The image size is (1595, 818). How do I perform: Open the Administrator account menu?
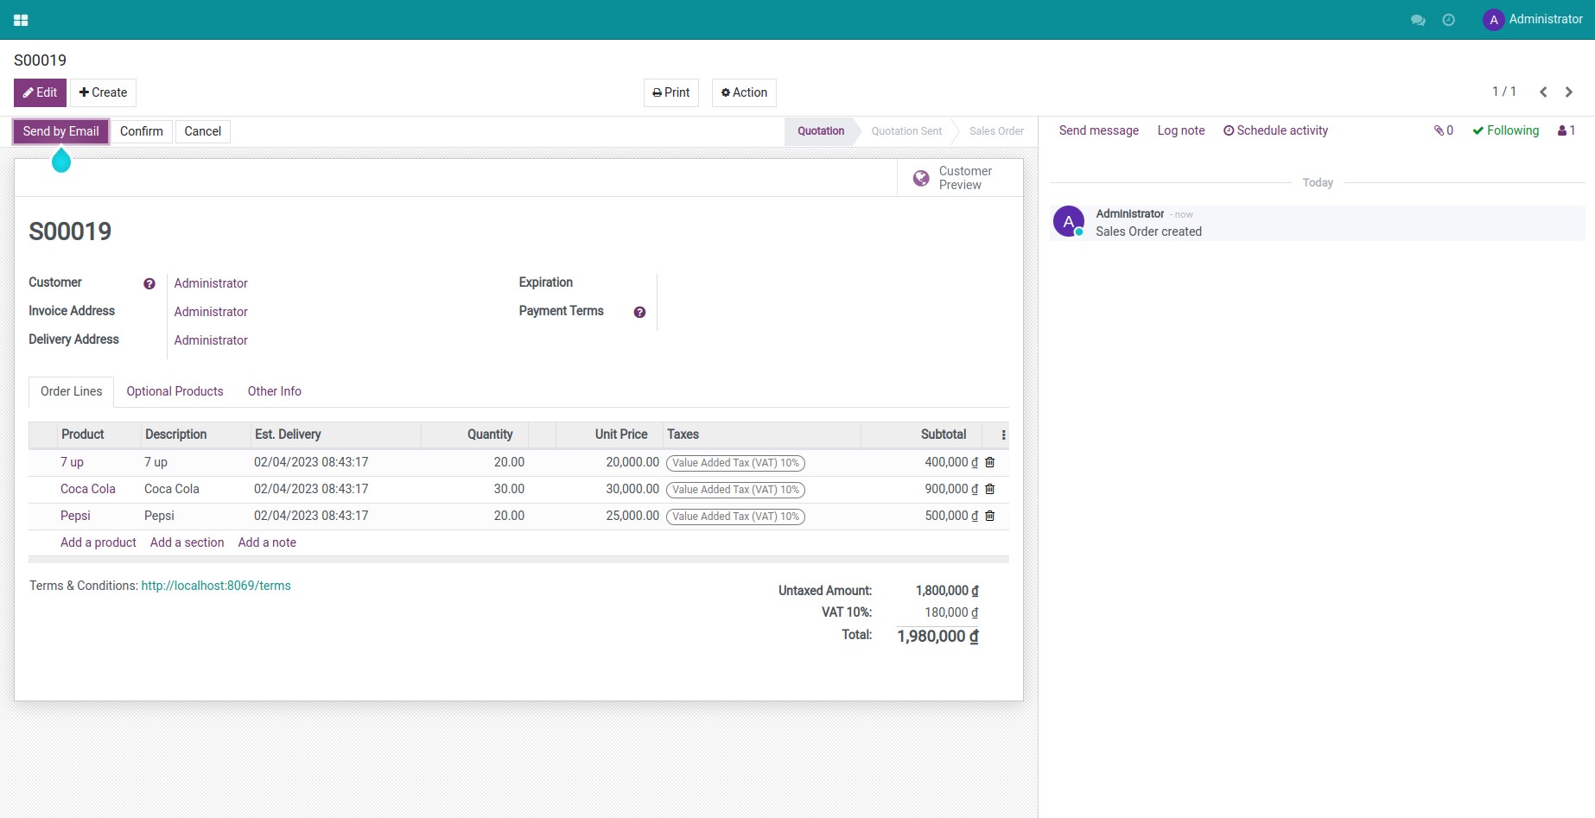pyautogui.click(x=1534, y=19)
